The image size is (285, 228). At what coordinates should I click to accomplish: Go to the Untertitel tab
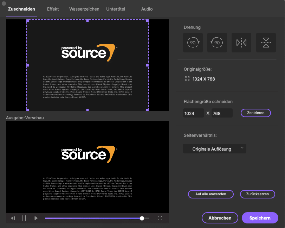pos(116,9)
